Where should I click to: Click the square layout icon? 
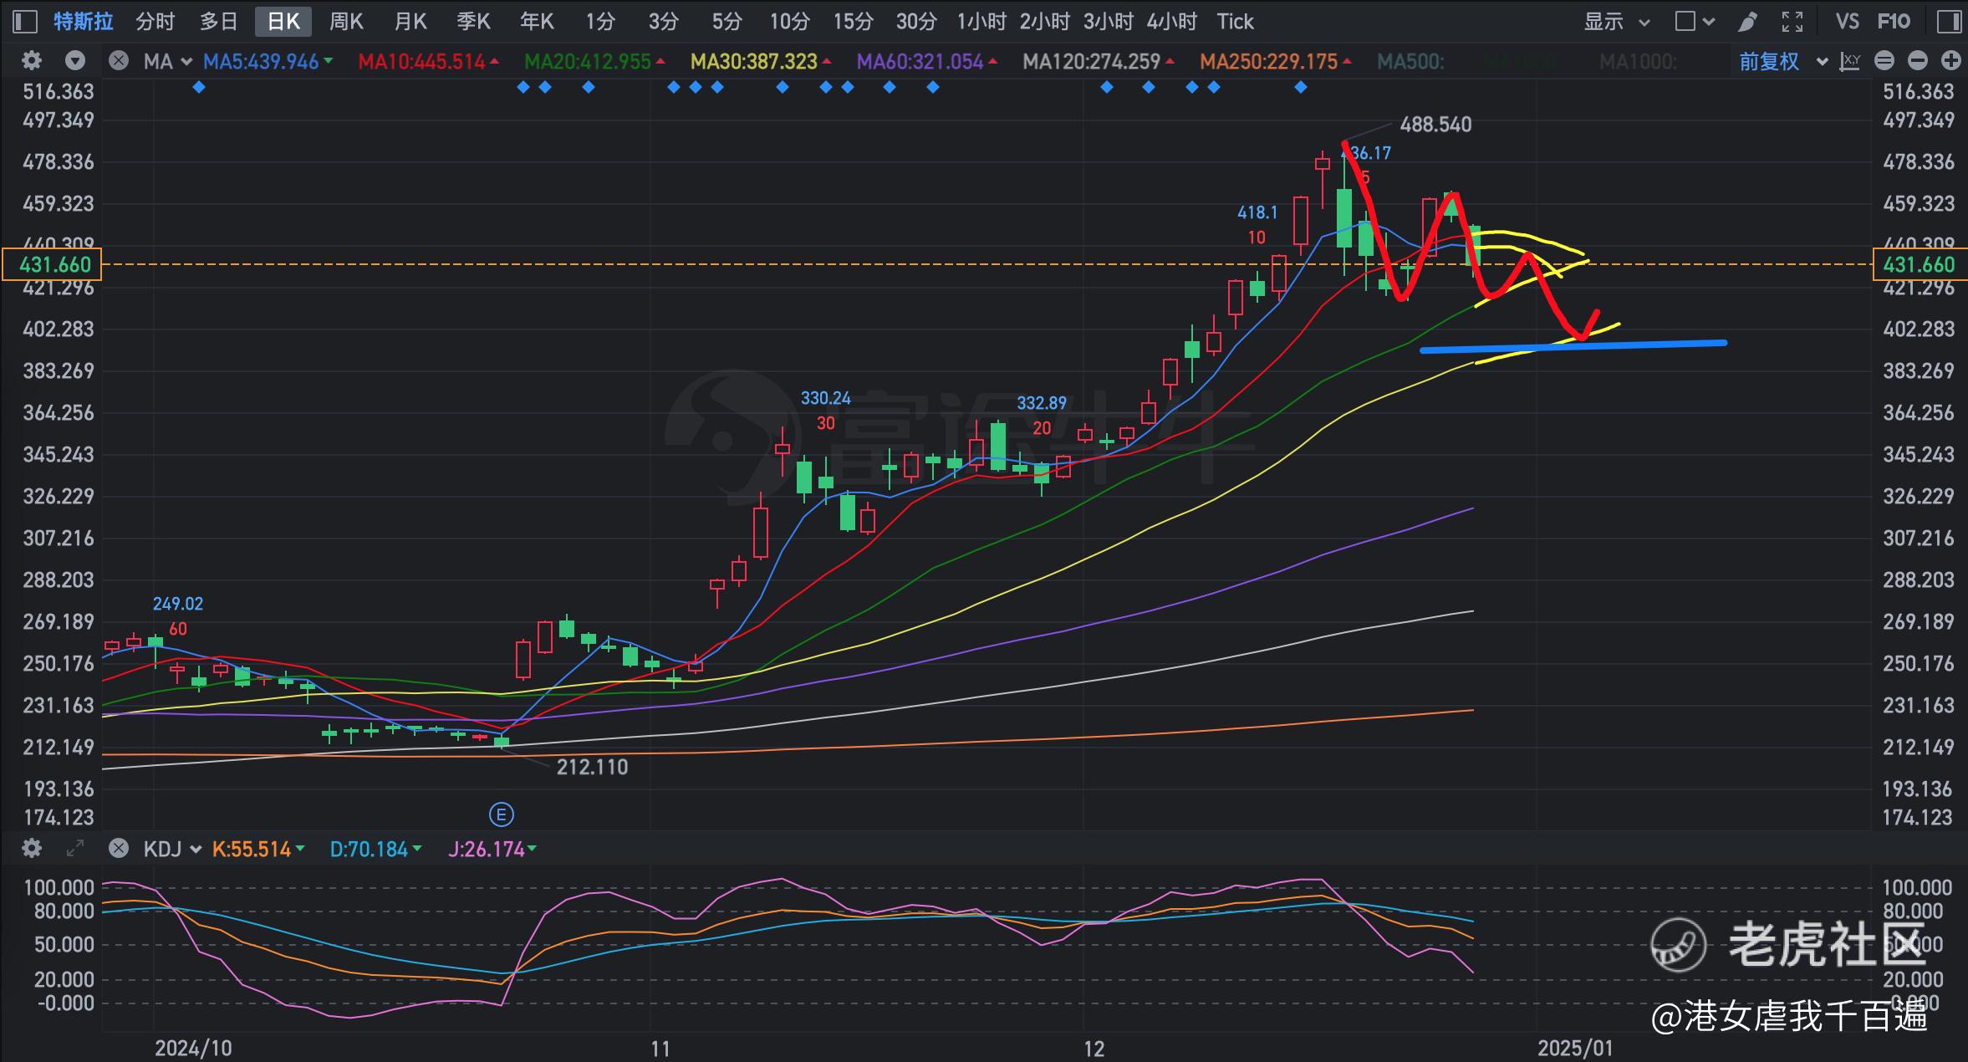[1685, 22]
